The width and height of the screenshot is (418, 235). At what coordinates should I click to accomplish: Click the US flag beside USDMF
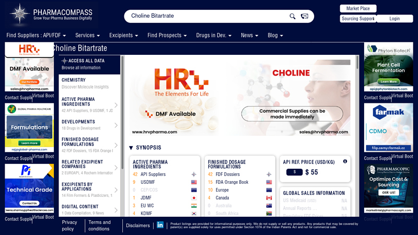click(194, 182)
